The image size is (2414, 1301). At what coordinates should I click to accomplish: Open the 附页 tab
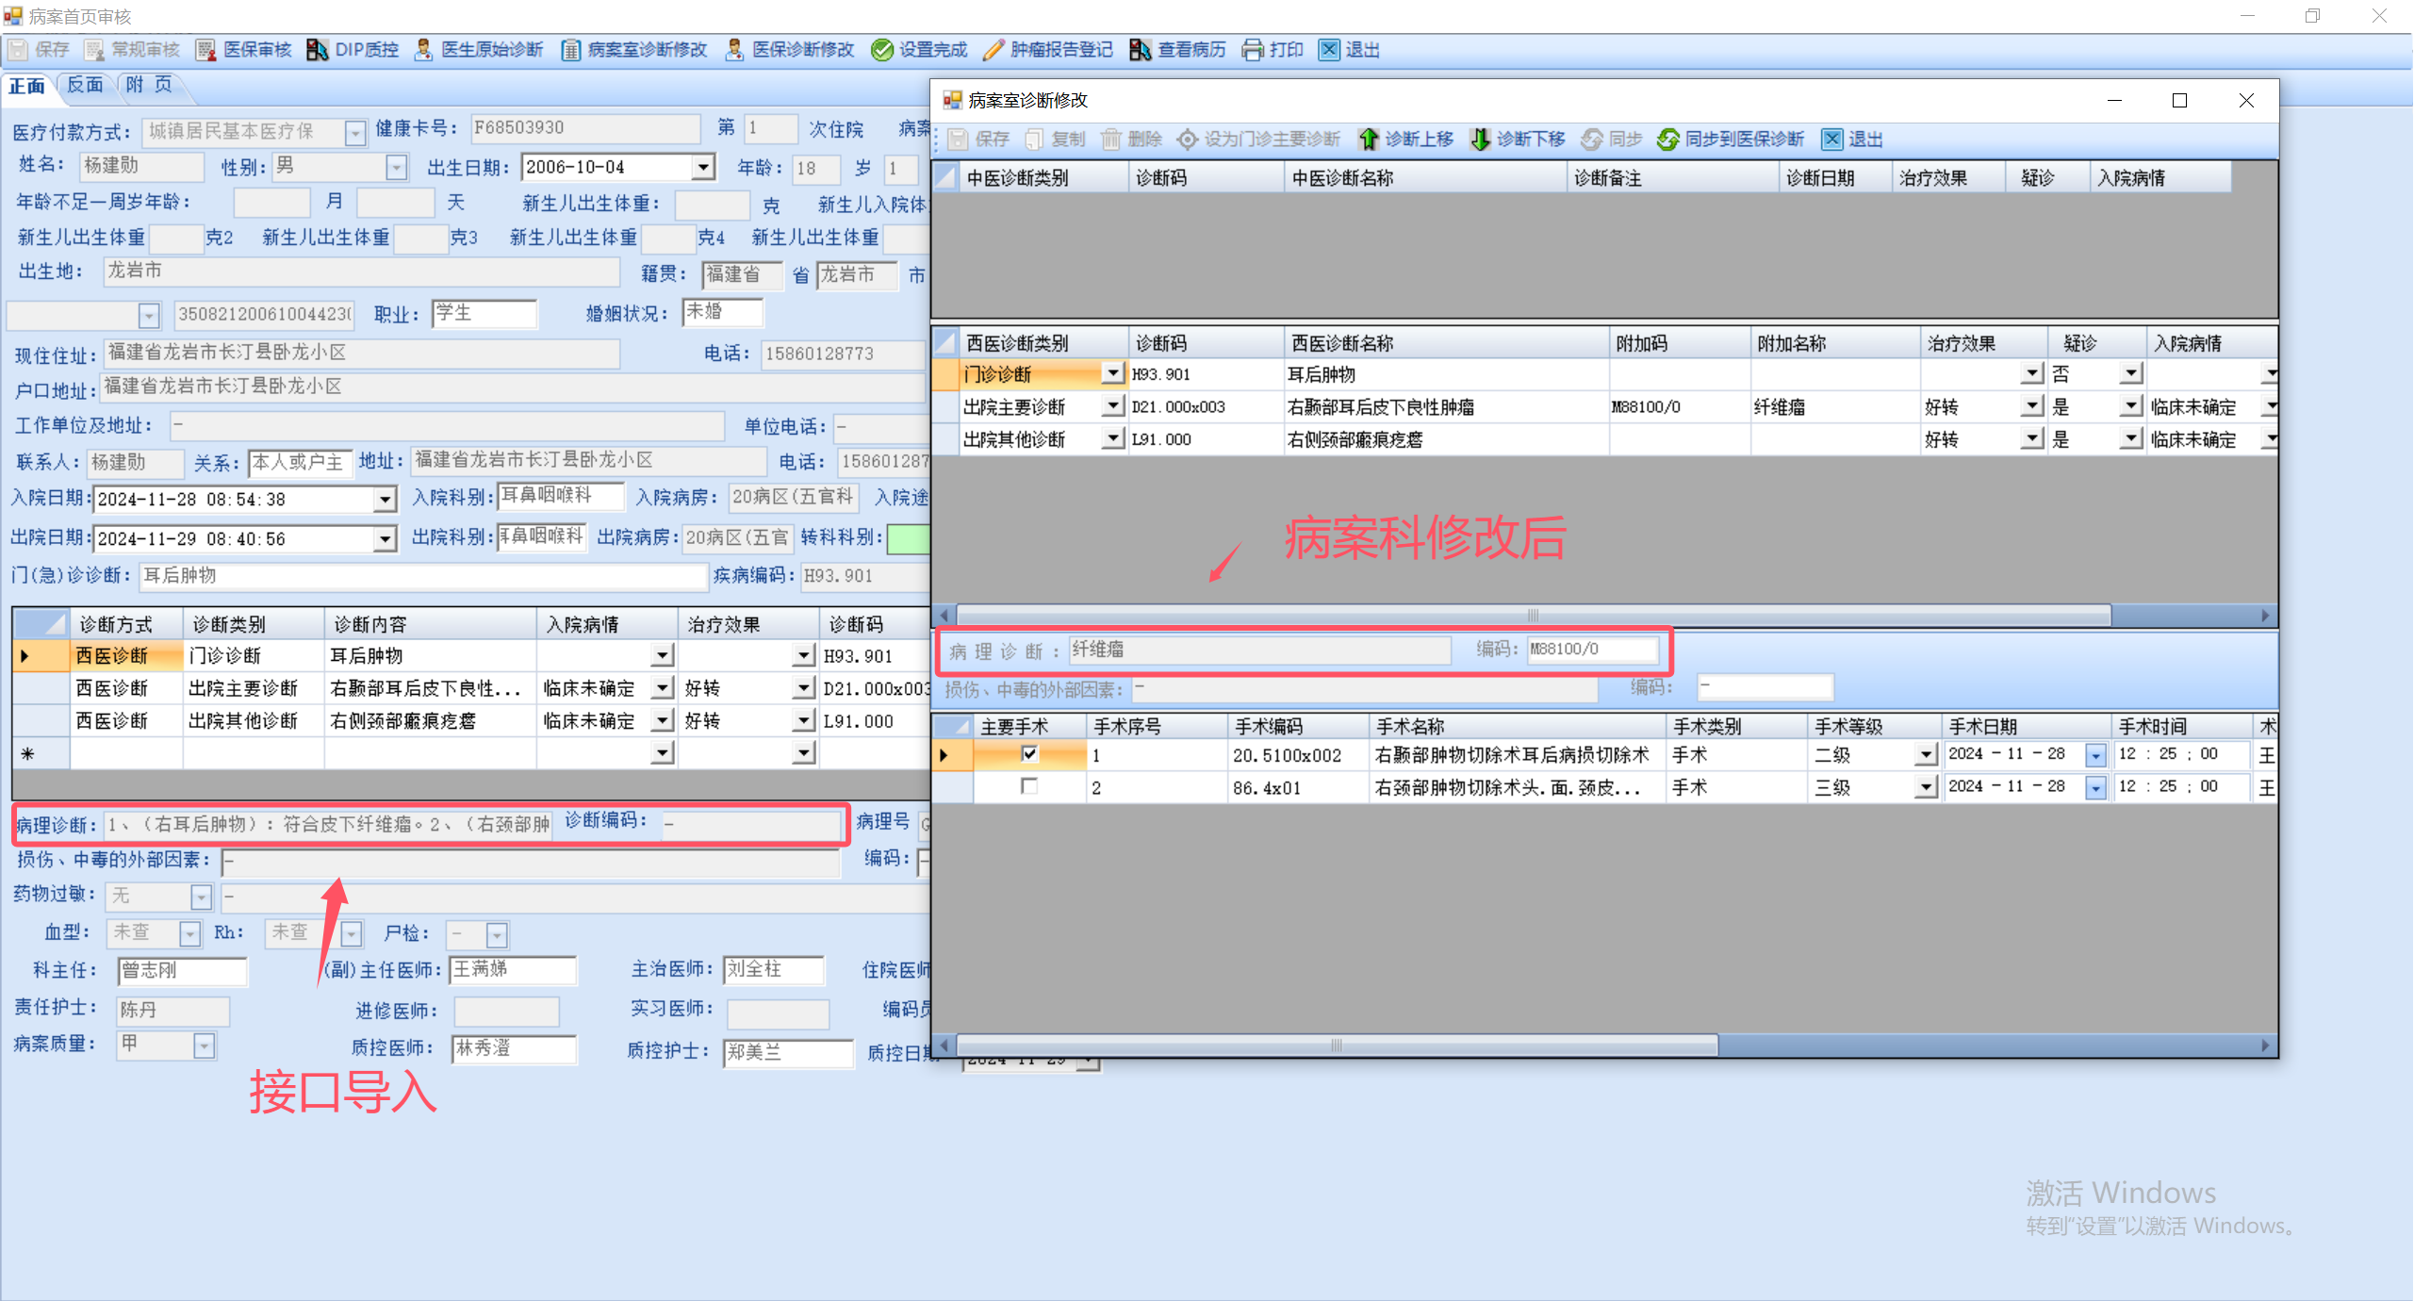click(x=149, y=86)
